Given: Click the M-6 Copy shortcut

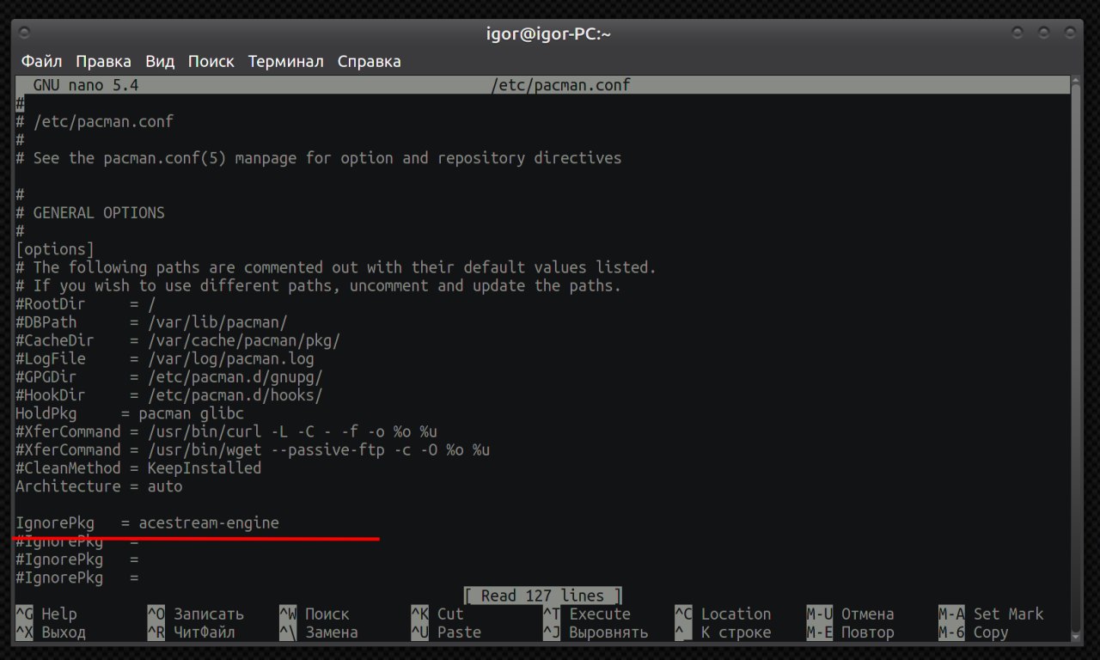Looking at the screenshot, I should [974, 632].
